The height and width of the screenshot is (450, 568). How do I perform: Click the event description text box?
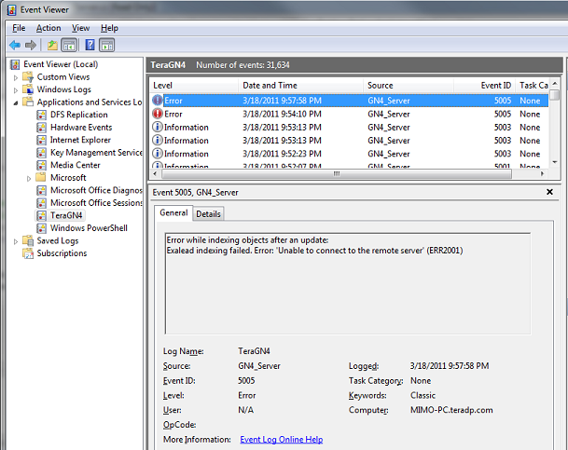[x=348, y=283]
